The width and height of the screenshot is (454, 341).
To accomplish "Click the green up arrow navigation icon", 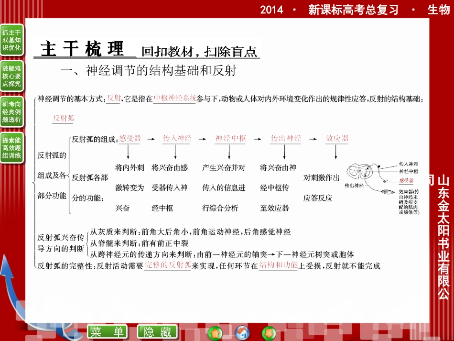I will pyautogui.click(x=215, y=333).
